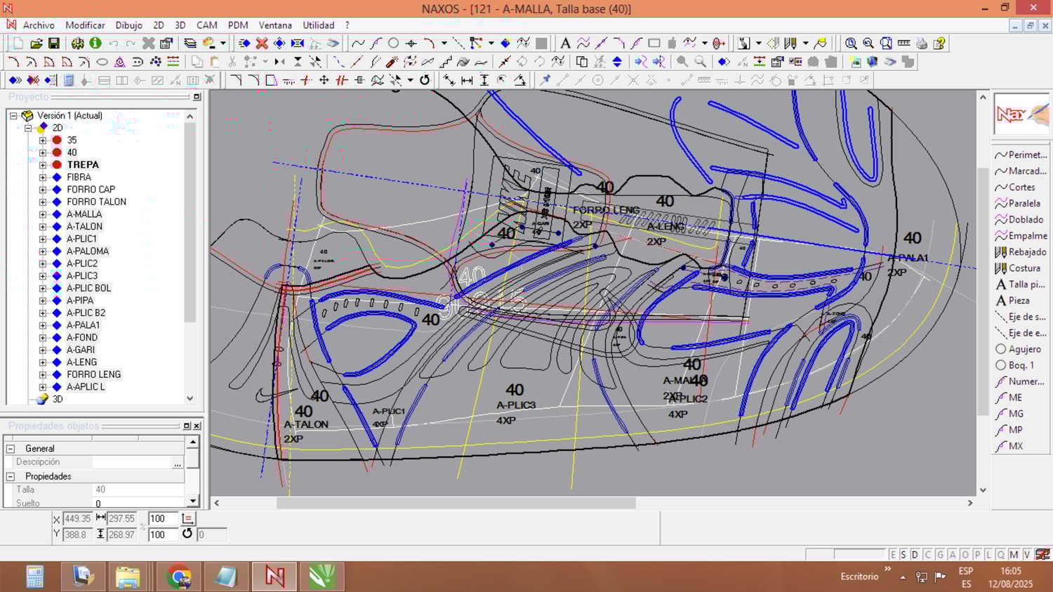Expand the A-MALLA tree node
Image resolution: width=1053 pixels, height=592 pixels.
point(43,214)
